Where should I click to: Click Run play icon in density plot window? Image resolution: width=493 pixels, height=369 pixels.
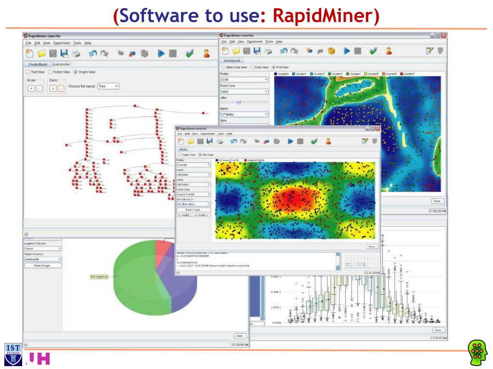tap(290, 142)
